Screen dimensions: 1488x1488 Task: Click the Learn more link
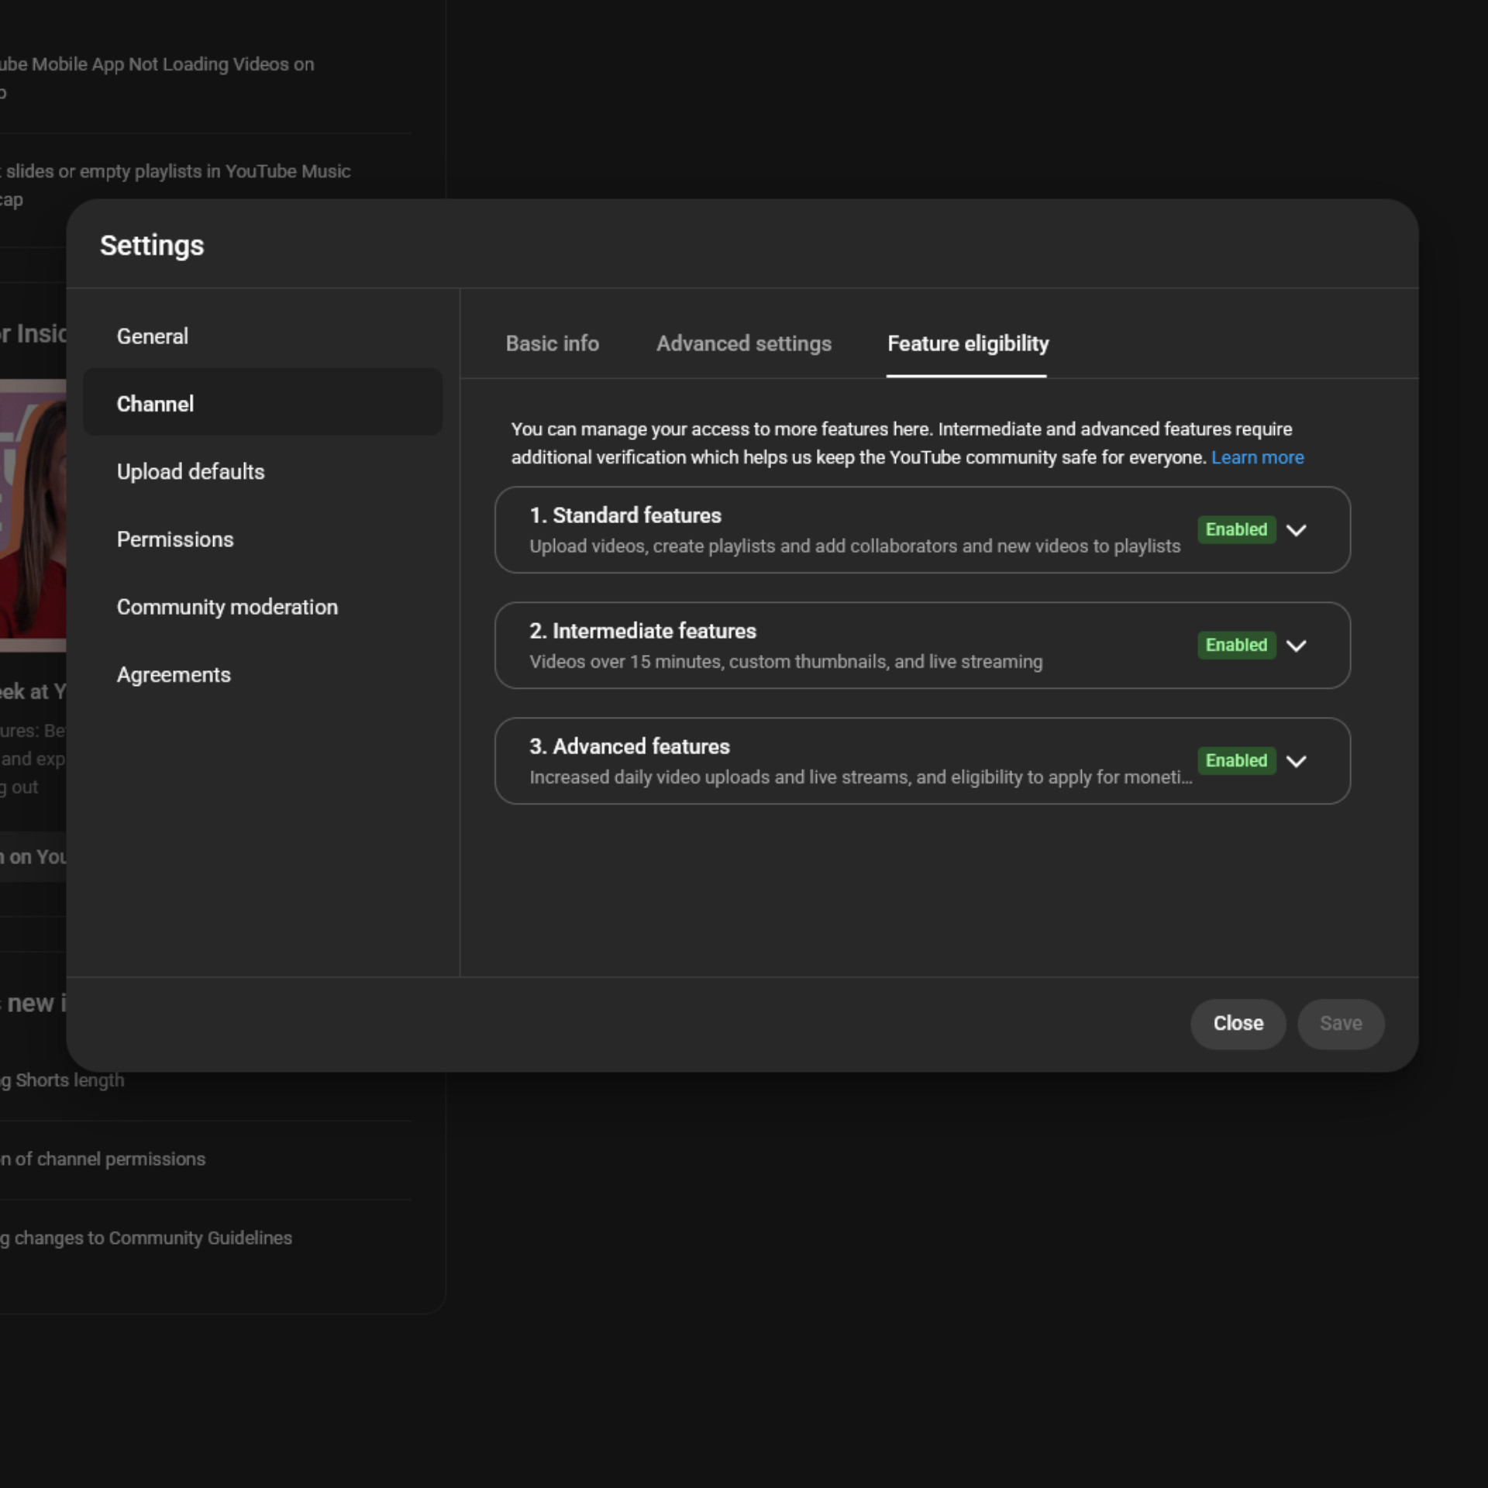(x=1257, y=457)
